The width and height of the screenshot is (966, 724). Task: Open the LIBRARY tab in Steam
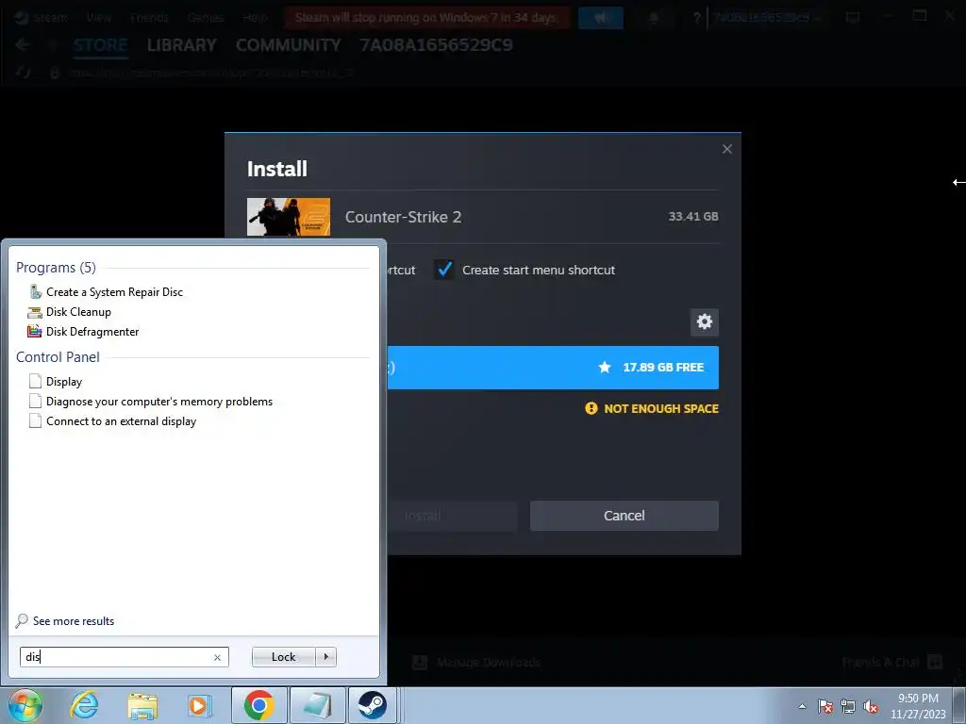click(182, 45)
